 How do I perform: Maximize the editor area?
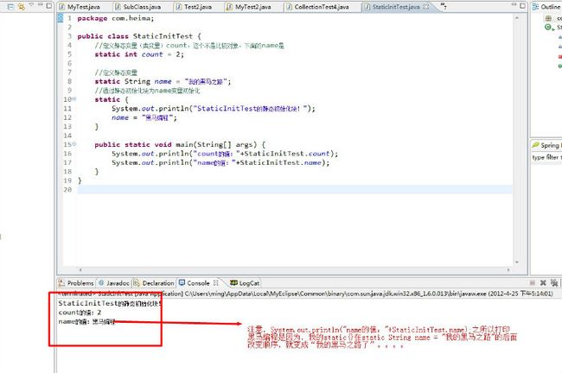tap(522, 6)
